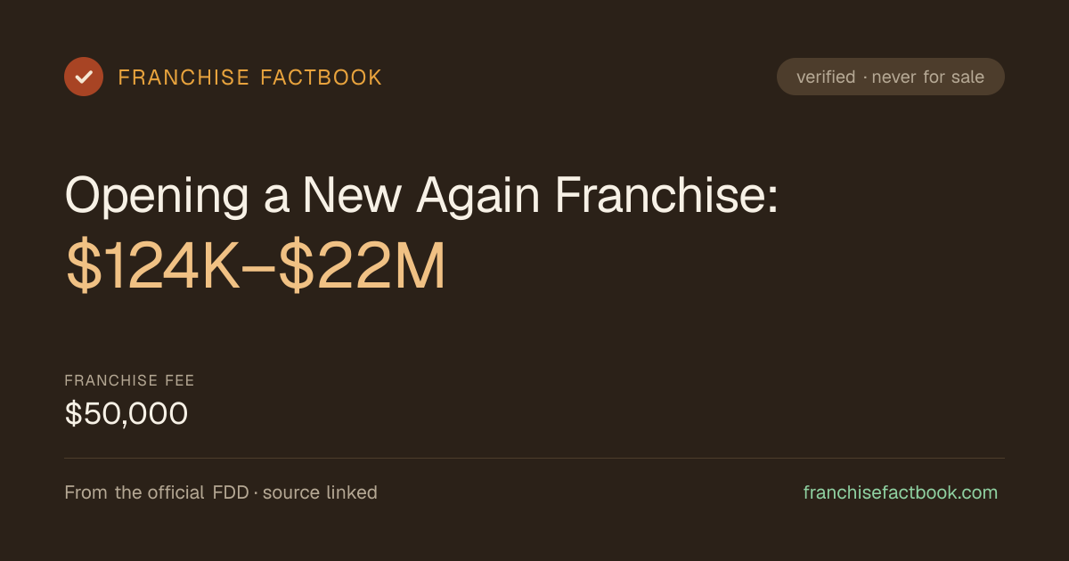Screen dimensions: 1069x561
Task: Click the verified never for sale badge
Action: click(891, 77)
